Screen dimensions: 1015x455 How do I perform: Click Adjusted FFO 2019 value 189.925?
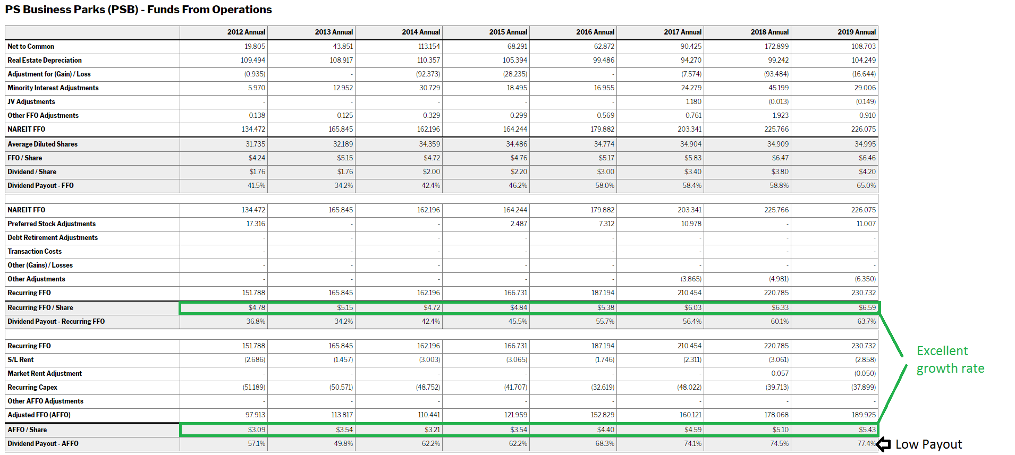pyautogui.click(x=864, y=415)
